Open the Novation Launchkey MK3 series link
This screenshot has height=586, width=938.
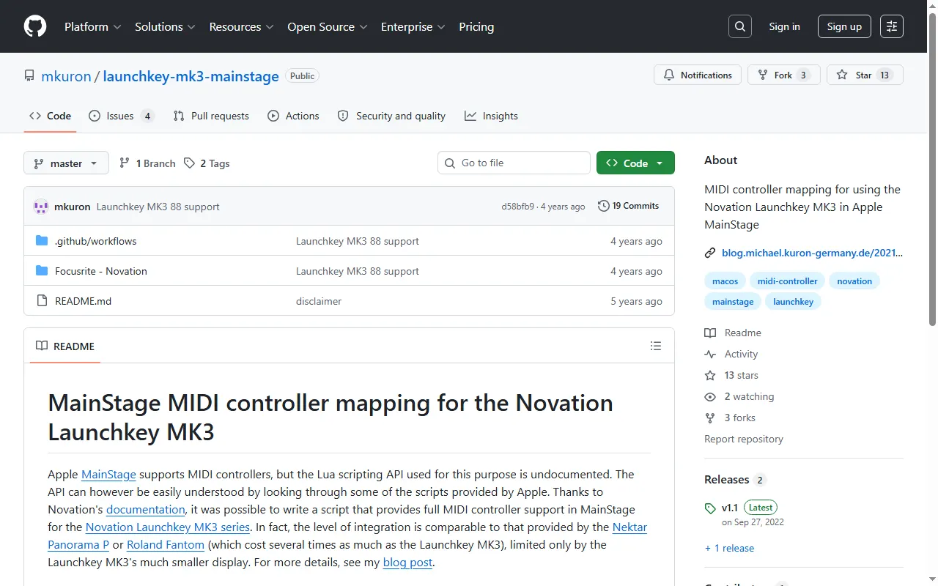pyautogui.click(x=168, y=527)
